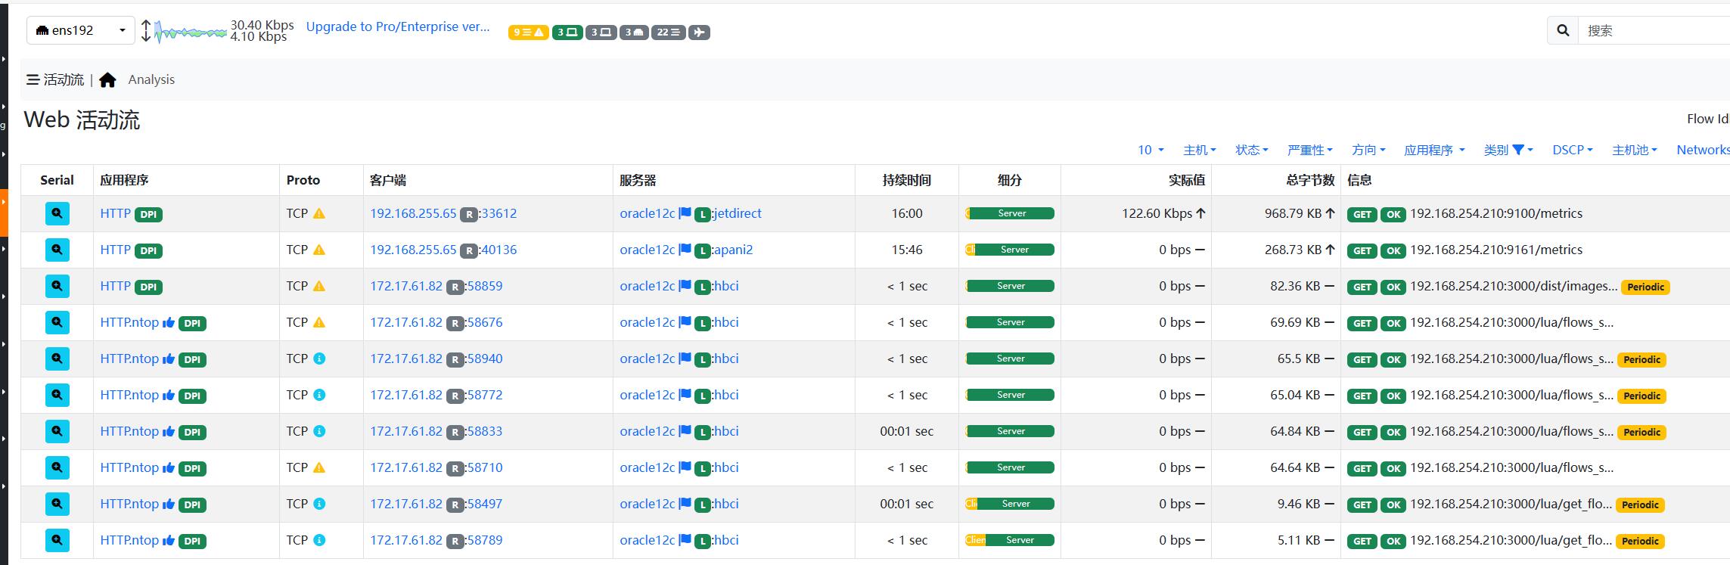Click the GET badge in the 9161/metrics row

point(1362,250)
